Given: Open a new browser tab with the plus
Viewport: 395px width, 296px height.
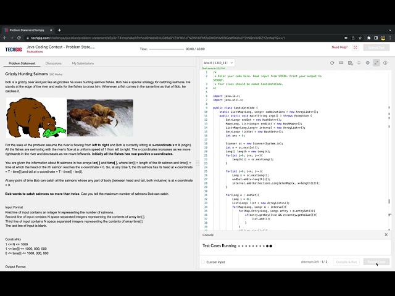Looking at the screenshot, I should pyautogui.click(x=59, y=30).
